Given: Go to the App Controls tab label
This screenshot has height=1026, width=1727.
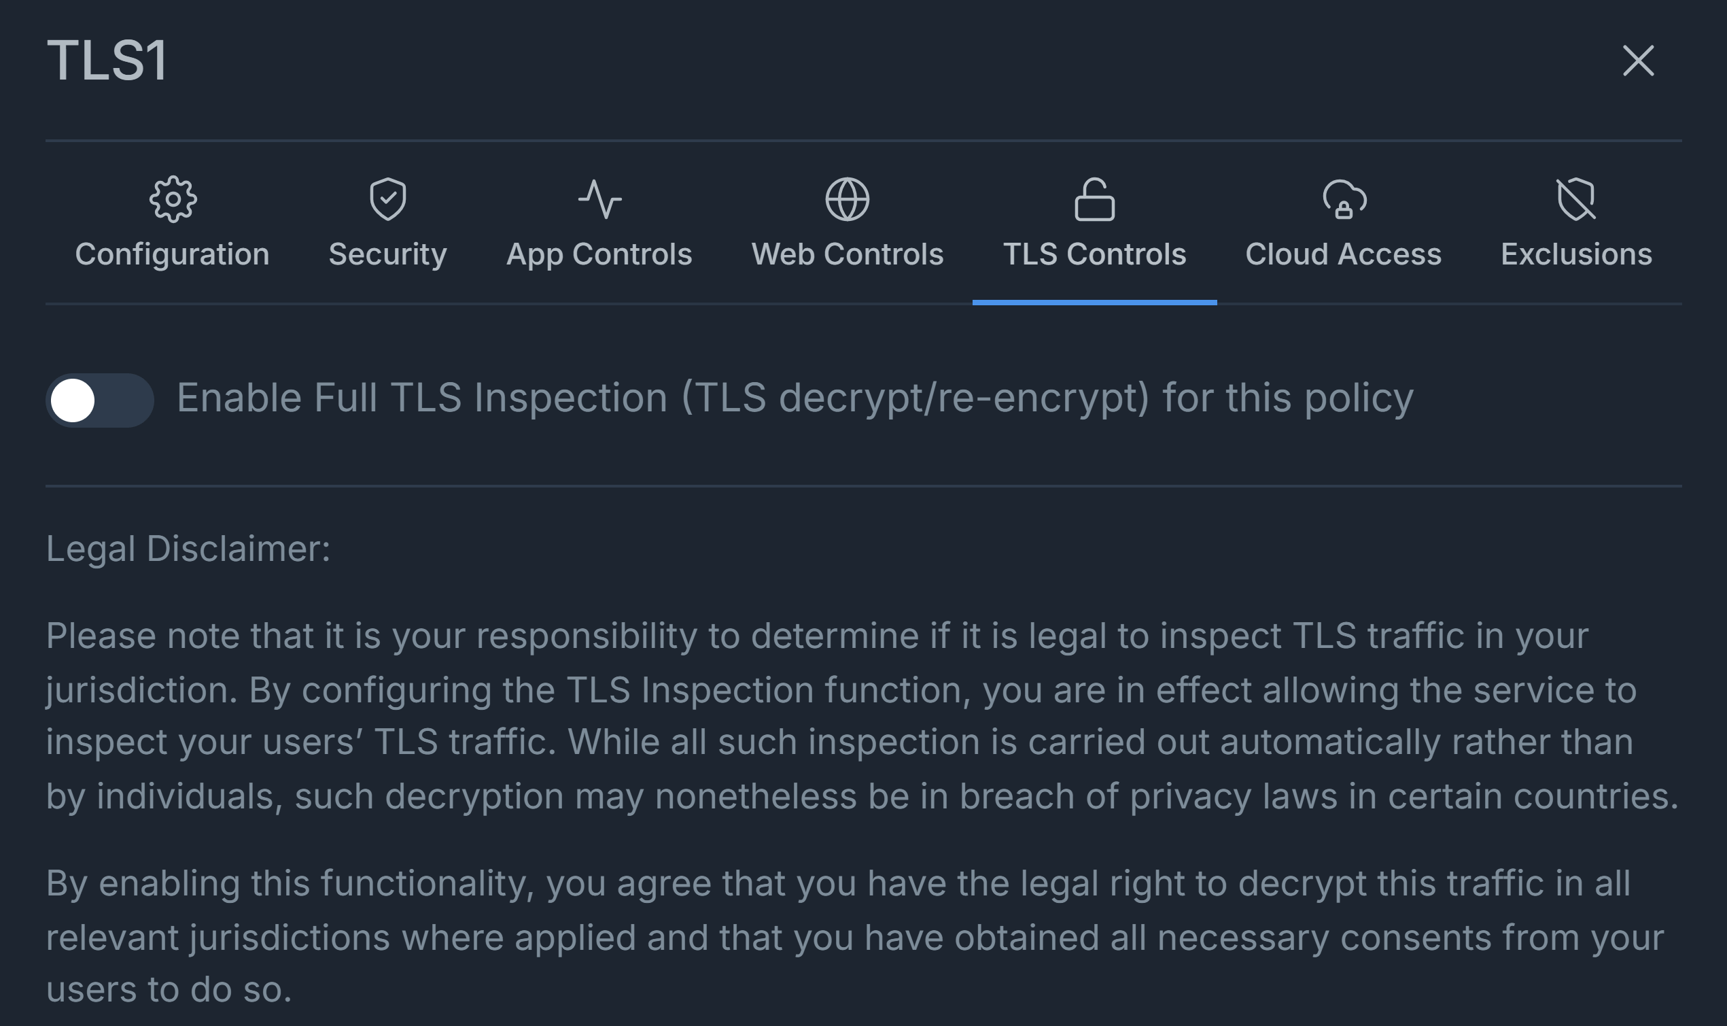Looking at the screenshot, I should tap(599, 254).
